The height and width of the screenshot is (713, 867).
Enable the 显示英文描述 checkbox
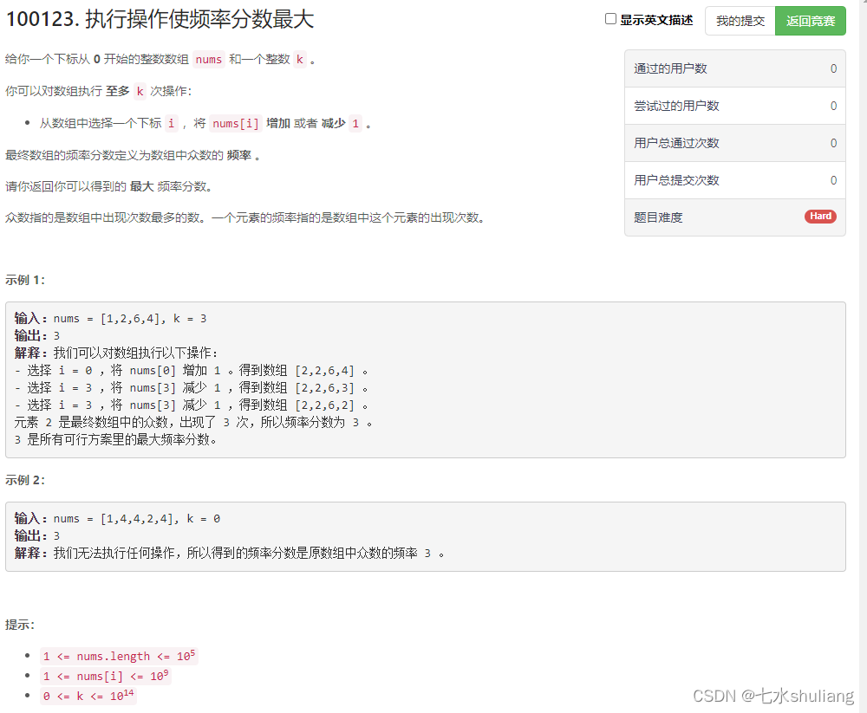tap(610, 19)
